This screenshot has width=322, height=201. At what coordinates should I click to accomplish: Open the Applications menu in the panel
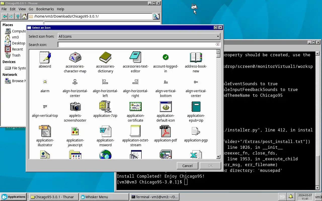pyautogui.click(x=14, y=197)
